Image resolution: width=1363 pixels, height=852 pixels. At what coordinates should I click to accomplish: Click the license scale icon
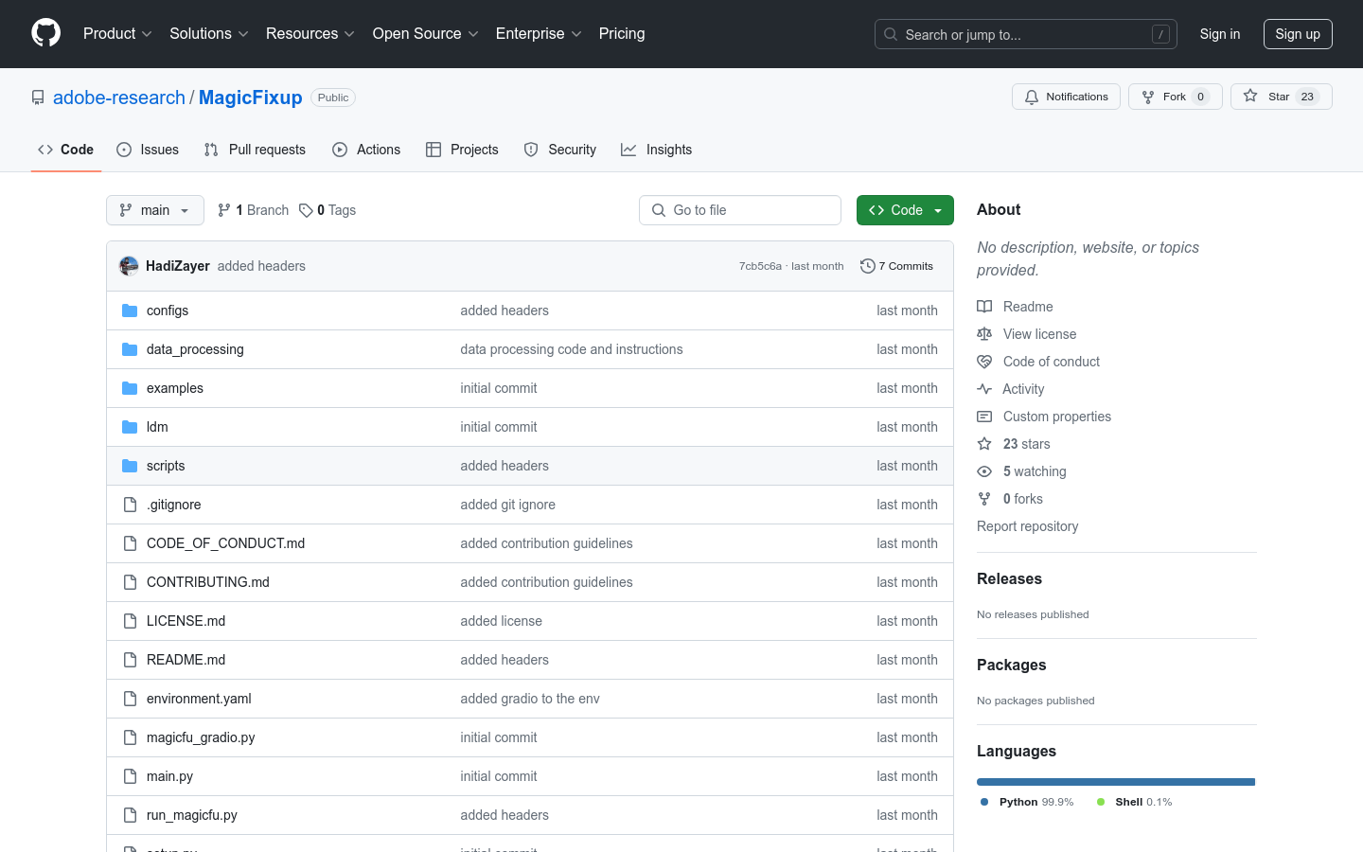(984, 334)
